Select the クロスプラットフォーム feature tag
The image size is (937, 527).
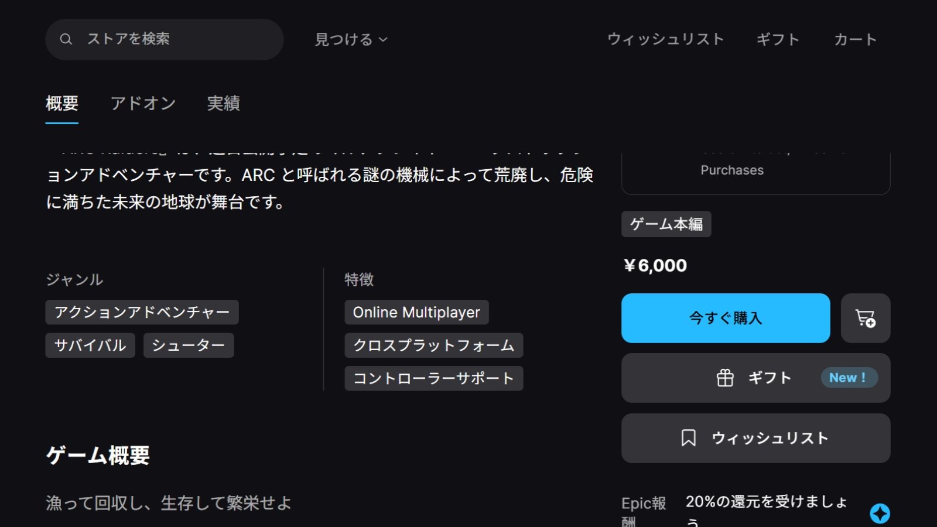click(x=433, y=345)
